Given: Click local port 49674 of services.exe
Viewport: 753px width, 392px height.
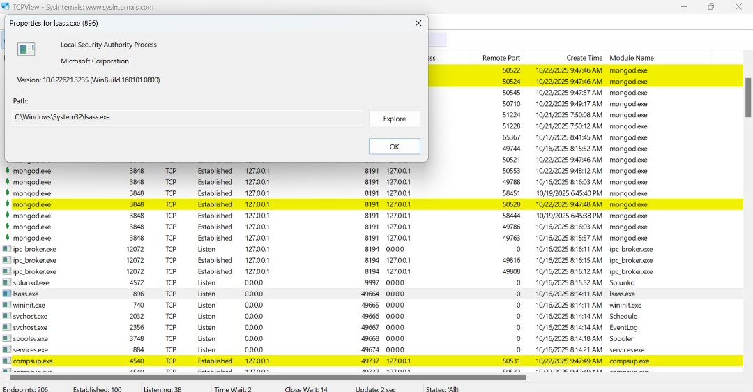Looking at the screenshot, I should [x=370, y=349].
